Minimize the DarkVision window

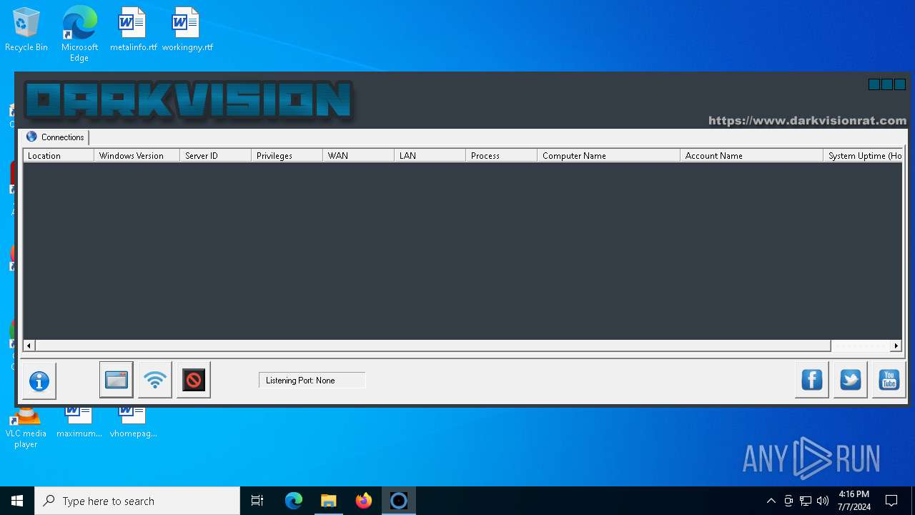coord(874,84)
